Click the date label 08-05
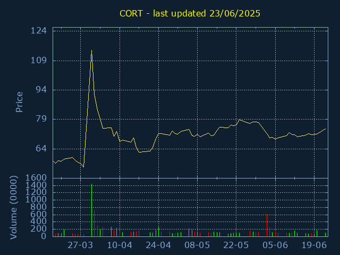 click(x=197, y=245)
